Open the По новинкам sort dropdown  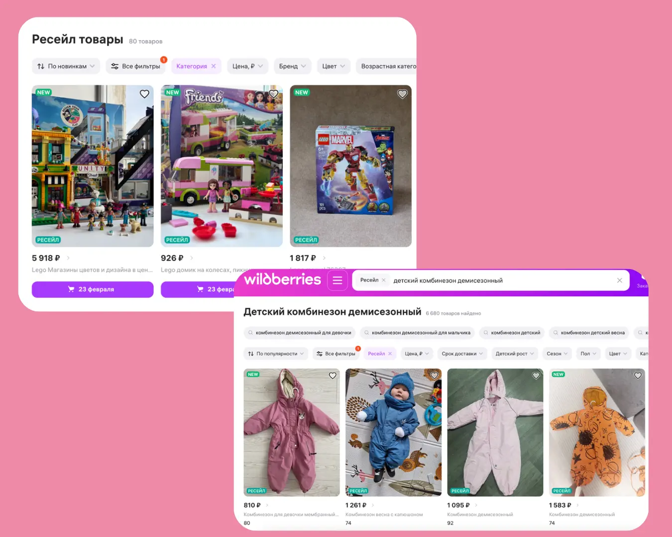pos(66,66)
